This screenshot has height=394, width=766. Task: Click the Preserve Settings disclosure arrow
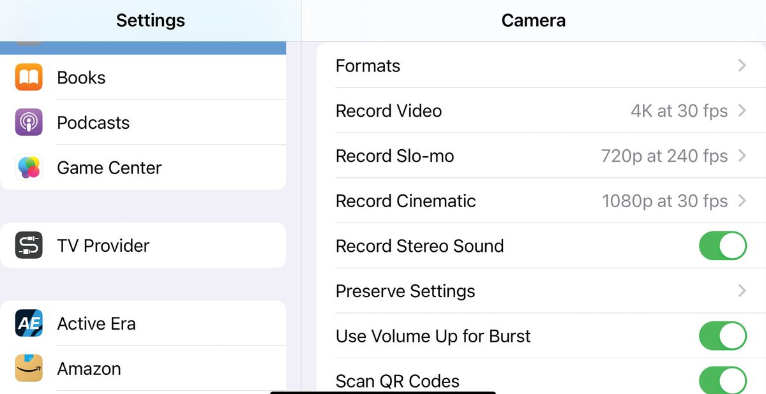[742, 291]
